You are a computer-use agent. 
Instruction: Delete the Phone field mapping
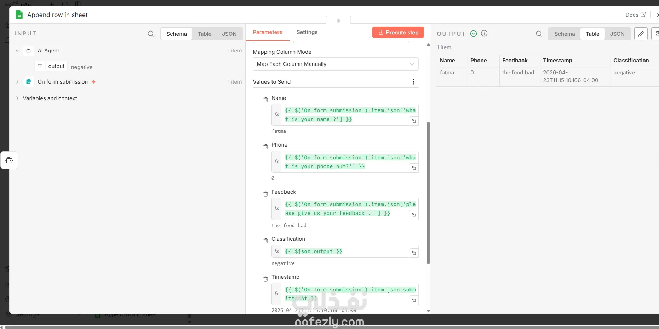coord(265,147)
